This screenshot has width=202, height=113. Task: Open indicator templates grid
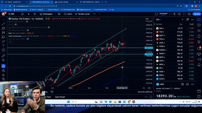(59, 14)
